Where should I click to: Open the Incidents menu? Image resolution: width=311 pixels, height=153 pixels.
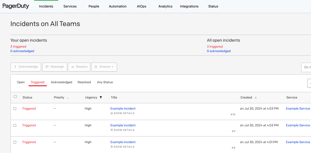click(x=46, y=6)
